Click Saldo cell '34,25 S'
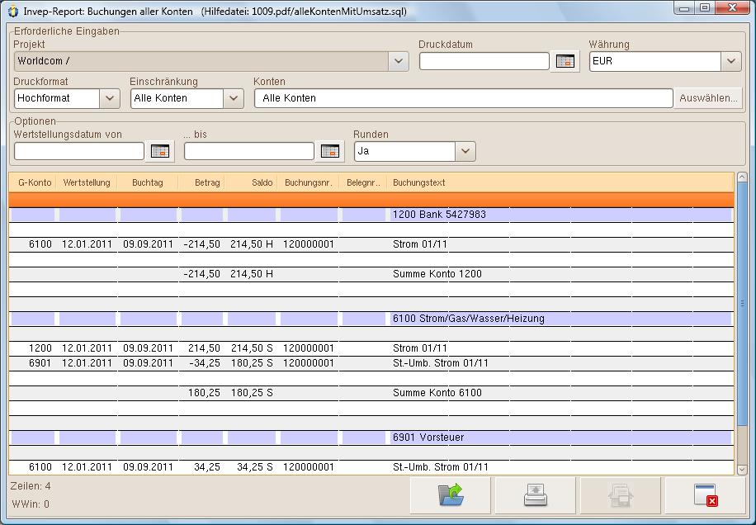The width and height of the screenshot is (756, 525). pos(255,467)
